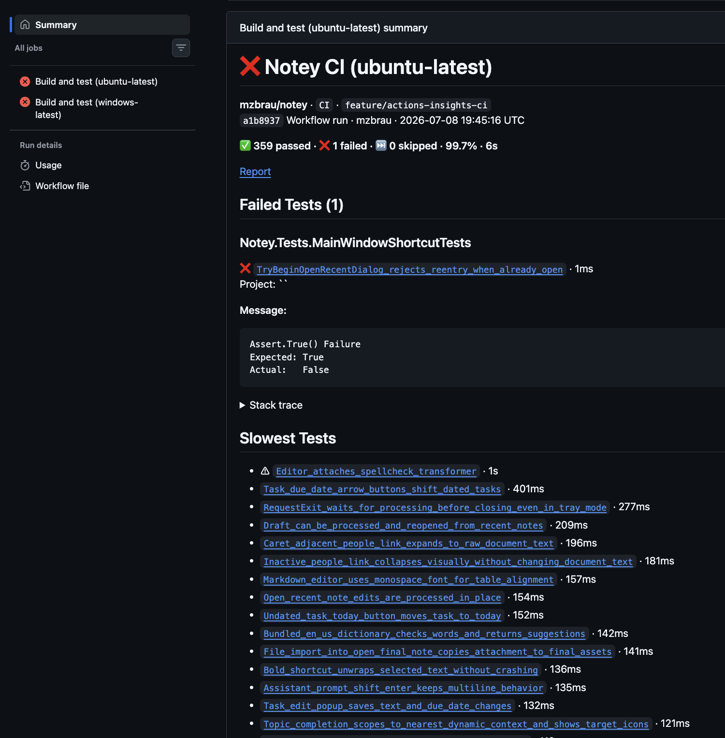Click the Notey.Tests.MainWindowShortcutTests heading
Image resolution: width=725 pixels, height=738 pixels.
pyautogui.click(x=355, y=243)
